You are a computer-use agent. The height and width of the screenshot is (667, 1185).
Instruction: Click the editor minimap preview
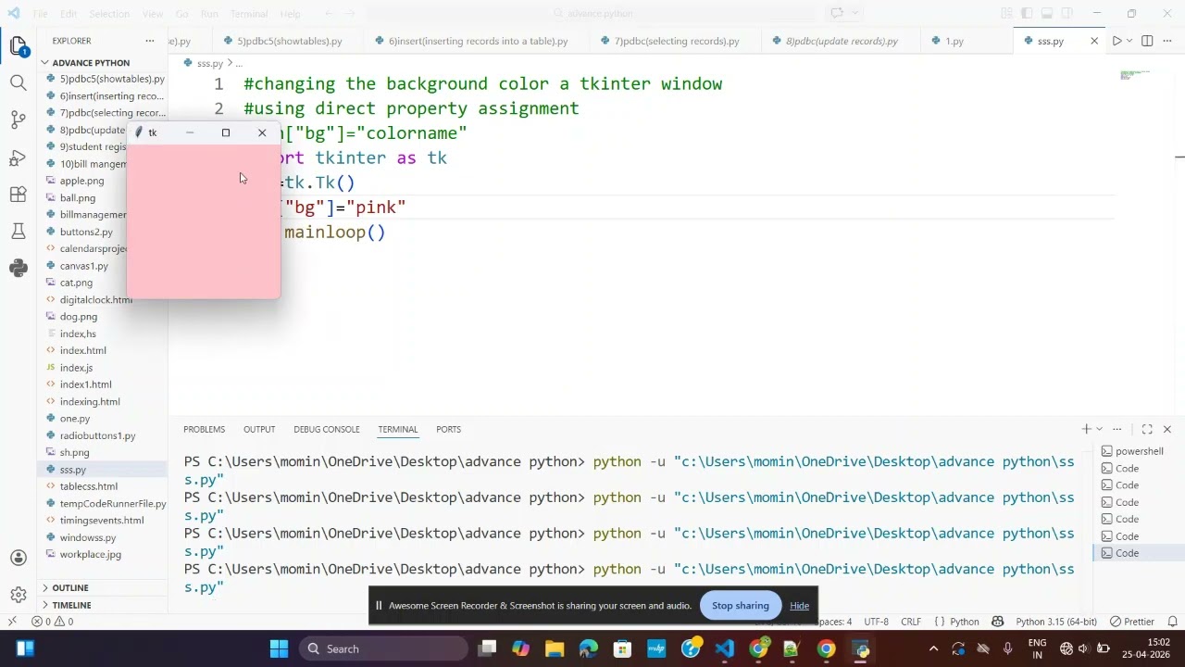pos(1134,75)
